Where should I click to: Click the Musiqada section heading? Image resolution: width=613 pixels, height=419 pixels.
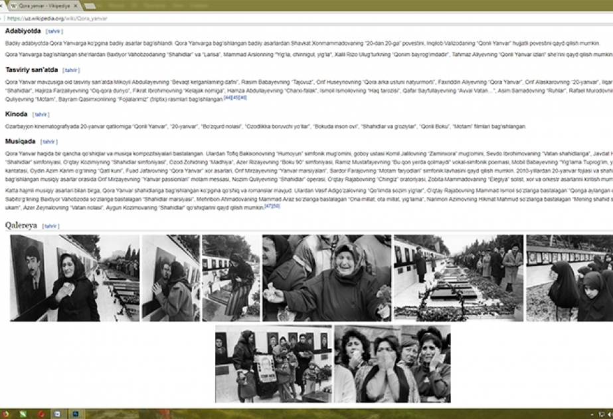click(x=21, y=141)
